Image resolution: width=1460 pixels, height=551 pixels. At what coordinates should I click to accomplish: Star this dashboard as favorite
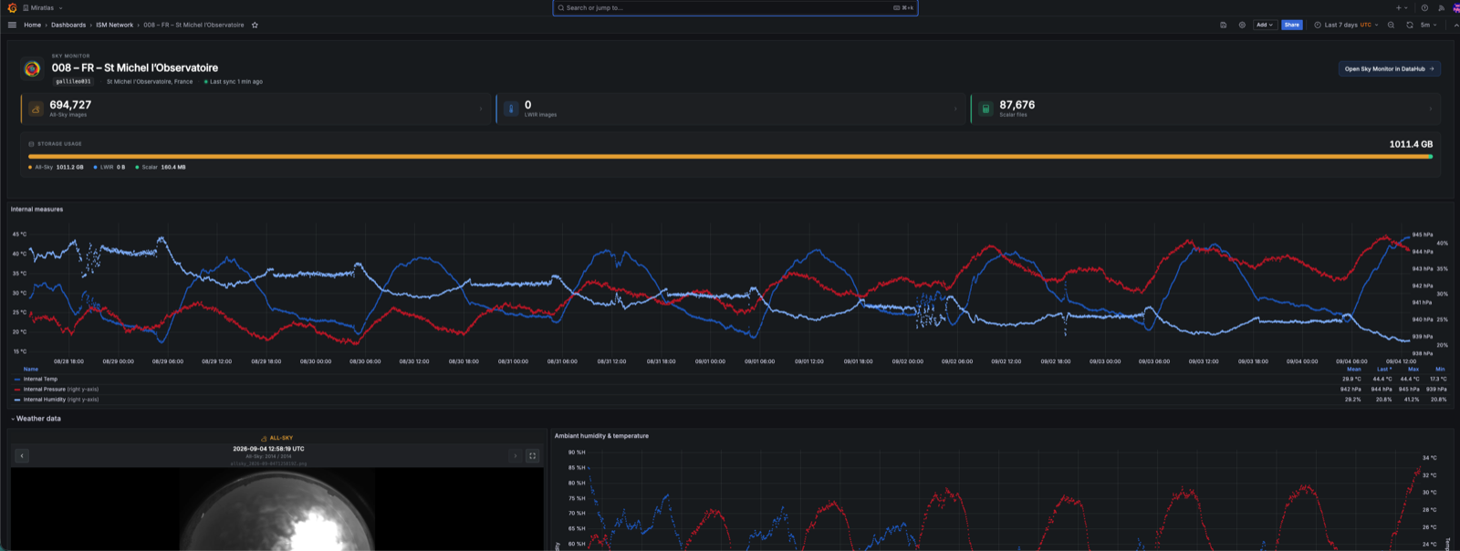(x=255, y=25)
